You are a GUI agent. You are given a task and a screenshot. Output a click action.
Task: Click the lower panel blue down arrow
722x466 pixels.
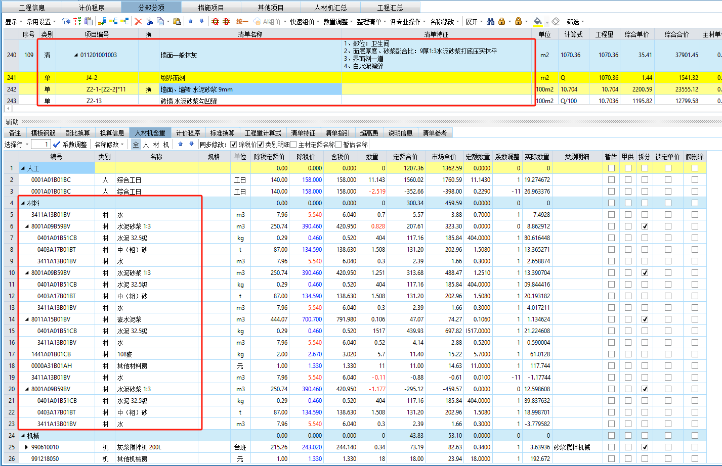191,145
